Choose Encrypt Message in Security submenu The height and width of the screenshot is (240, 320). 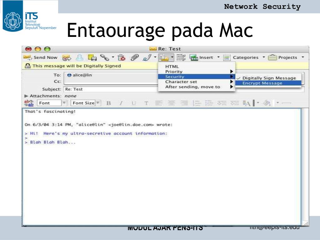(x=268, y=83)
